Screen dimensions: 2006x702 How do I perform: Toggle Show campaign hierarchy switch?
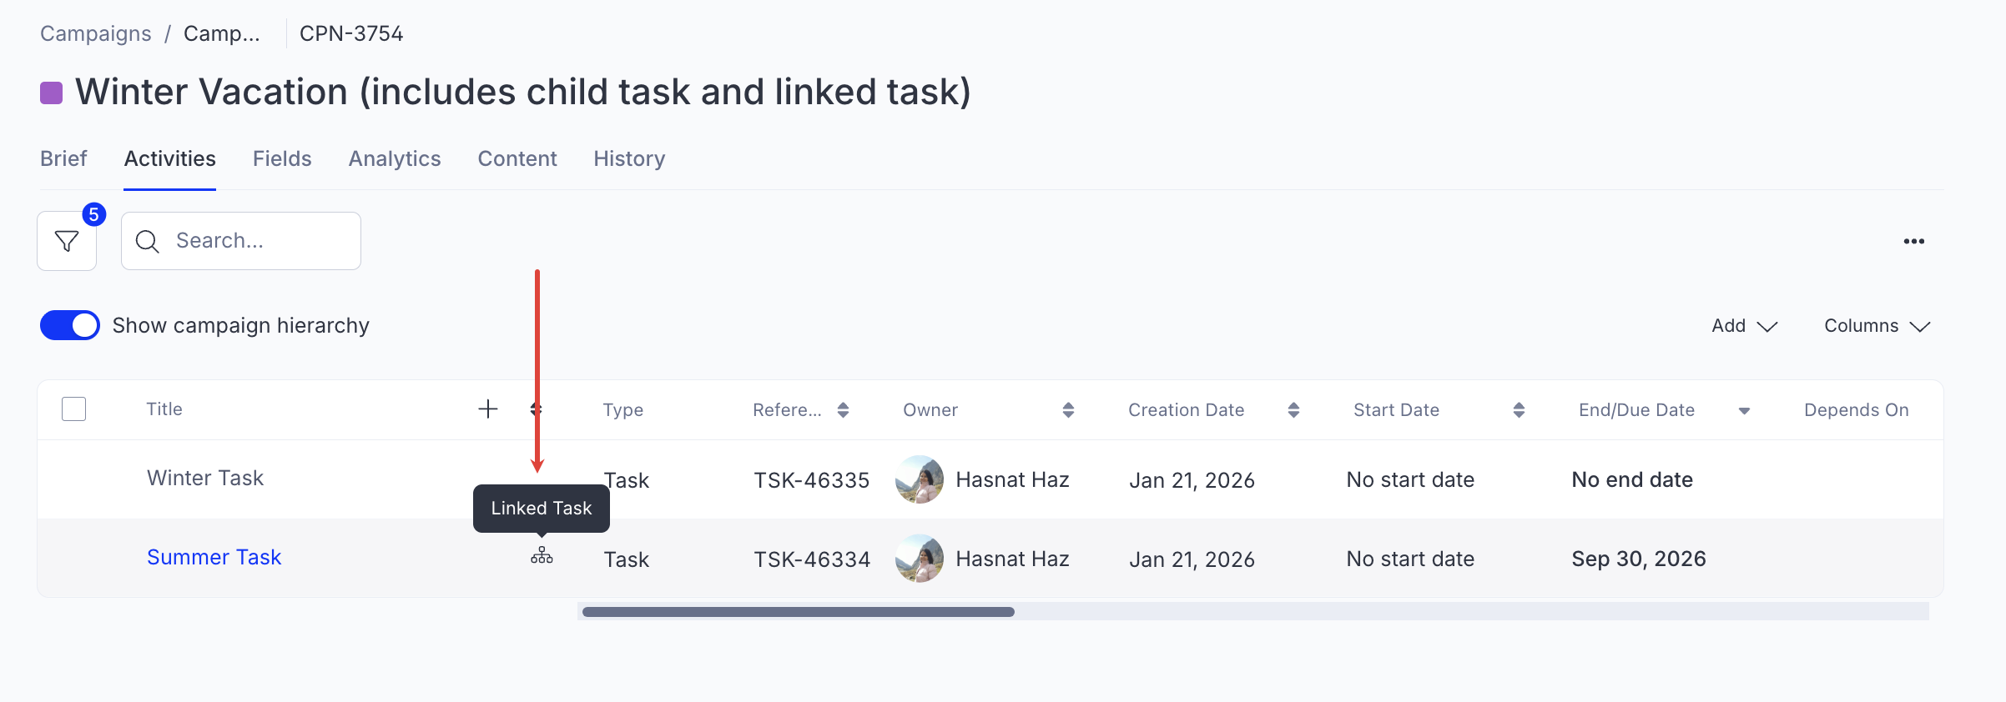point(70,325)
